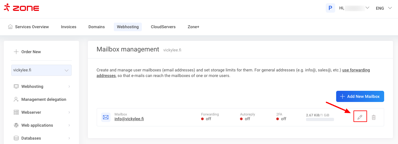
Task: Click the 2FA off status indicator
Action: click(x=281, y=119)
